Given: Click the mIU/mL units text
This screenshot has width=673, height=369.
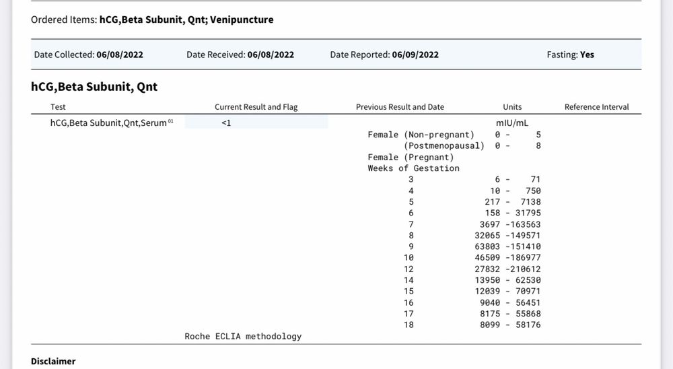Looking at the screenshot, I should [x=512, y=123].
